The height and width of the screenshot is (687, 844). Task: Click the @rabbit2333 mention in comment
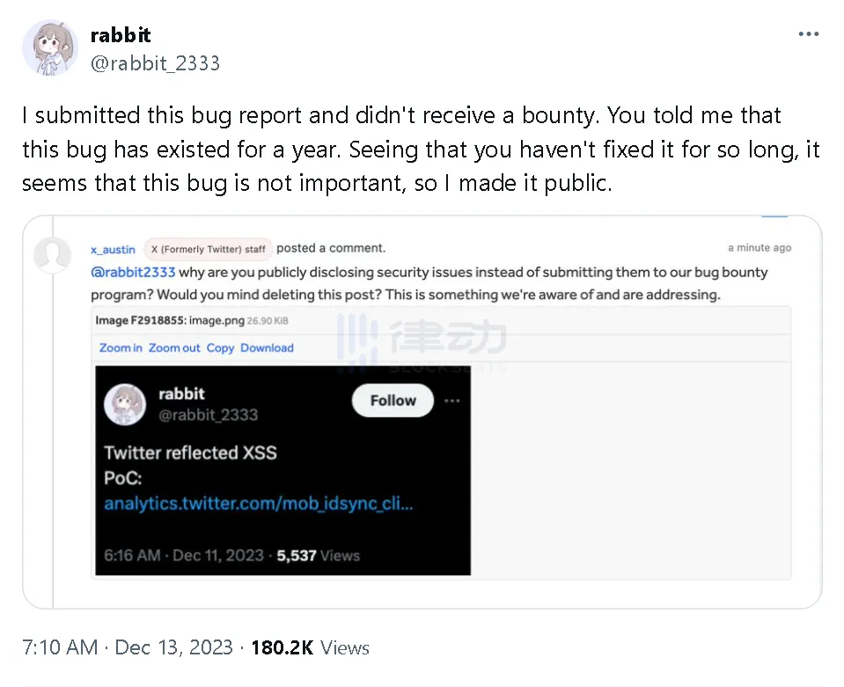click(x=133, y=273)
